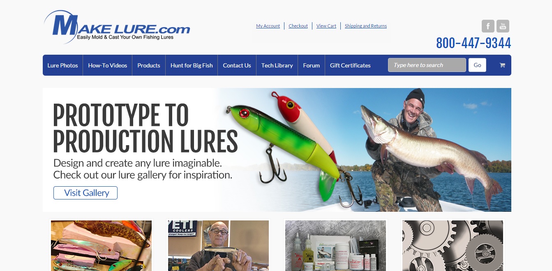Screen dimensions: 552x271
Task: Open How-To Videos menu item
Action: (108, 65)
